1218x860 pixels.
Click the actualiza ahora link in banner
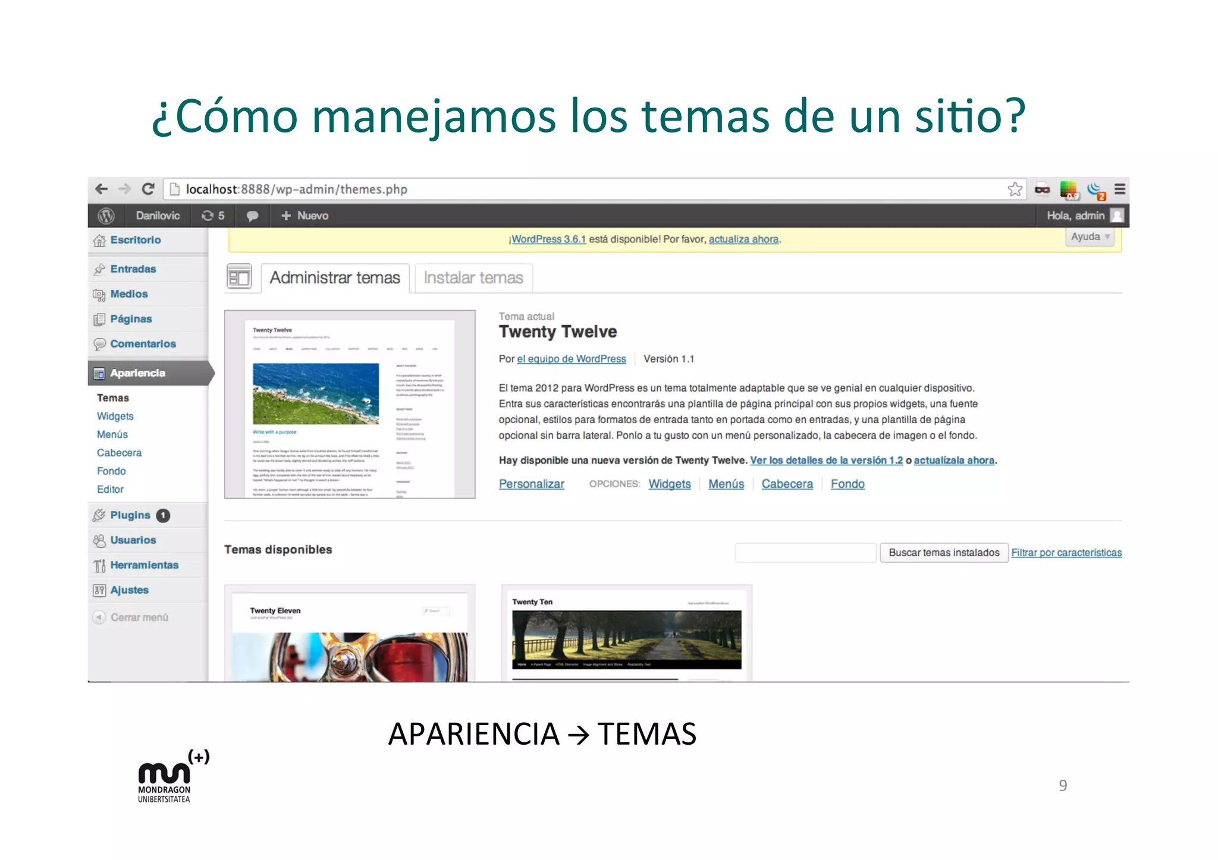point(743,240)
